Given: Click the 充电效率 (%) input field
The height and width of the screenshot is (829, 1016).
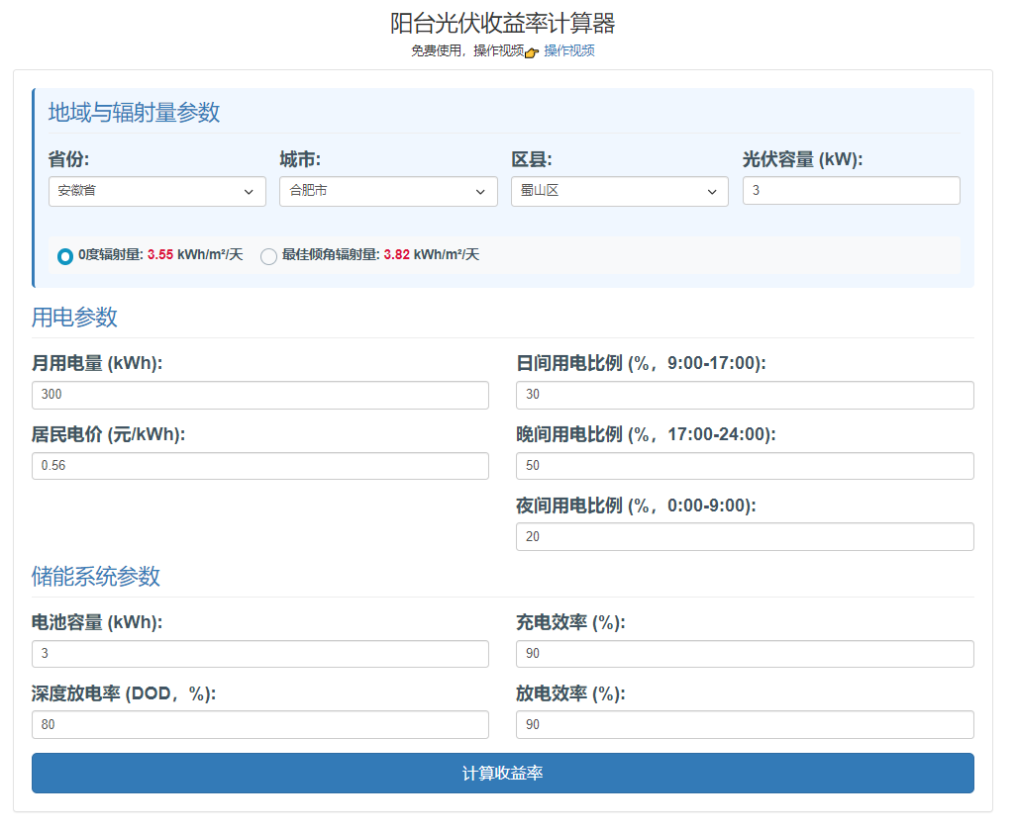Looking at the screenshot, I should (744, 654).
